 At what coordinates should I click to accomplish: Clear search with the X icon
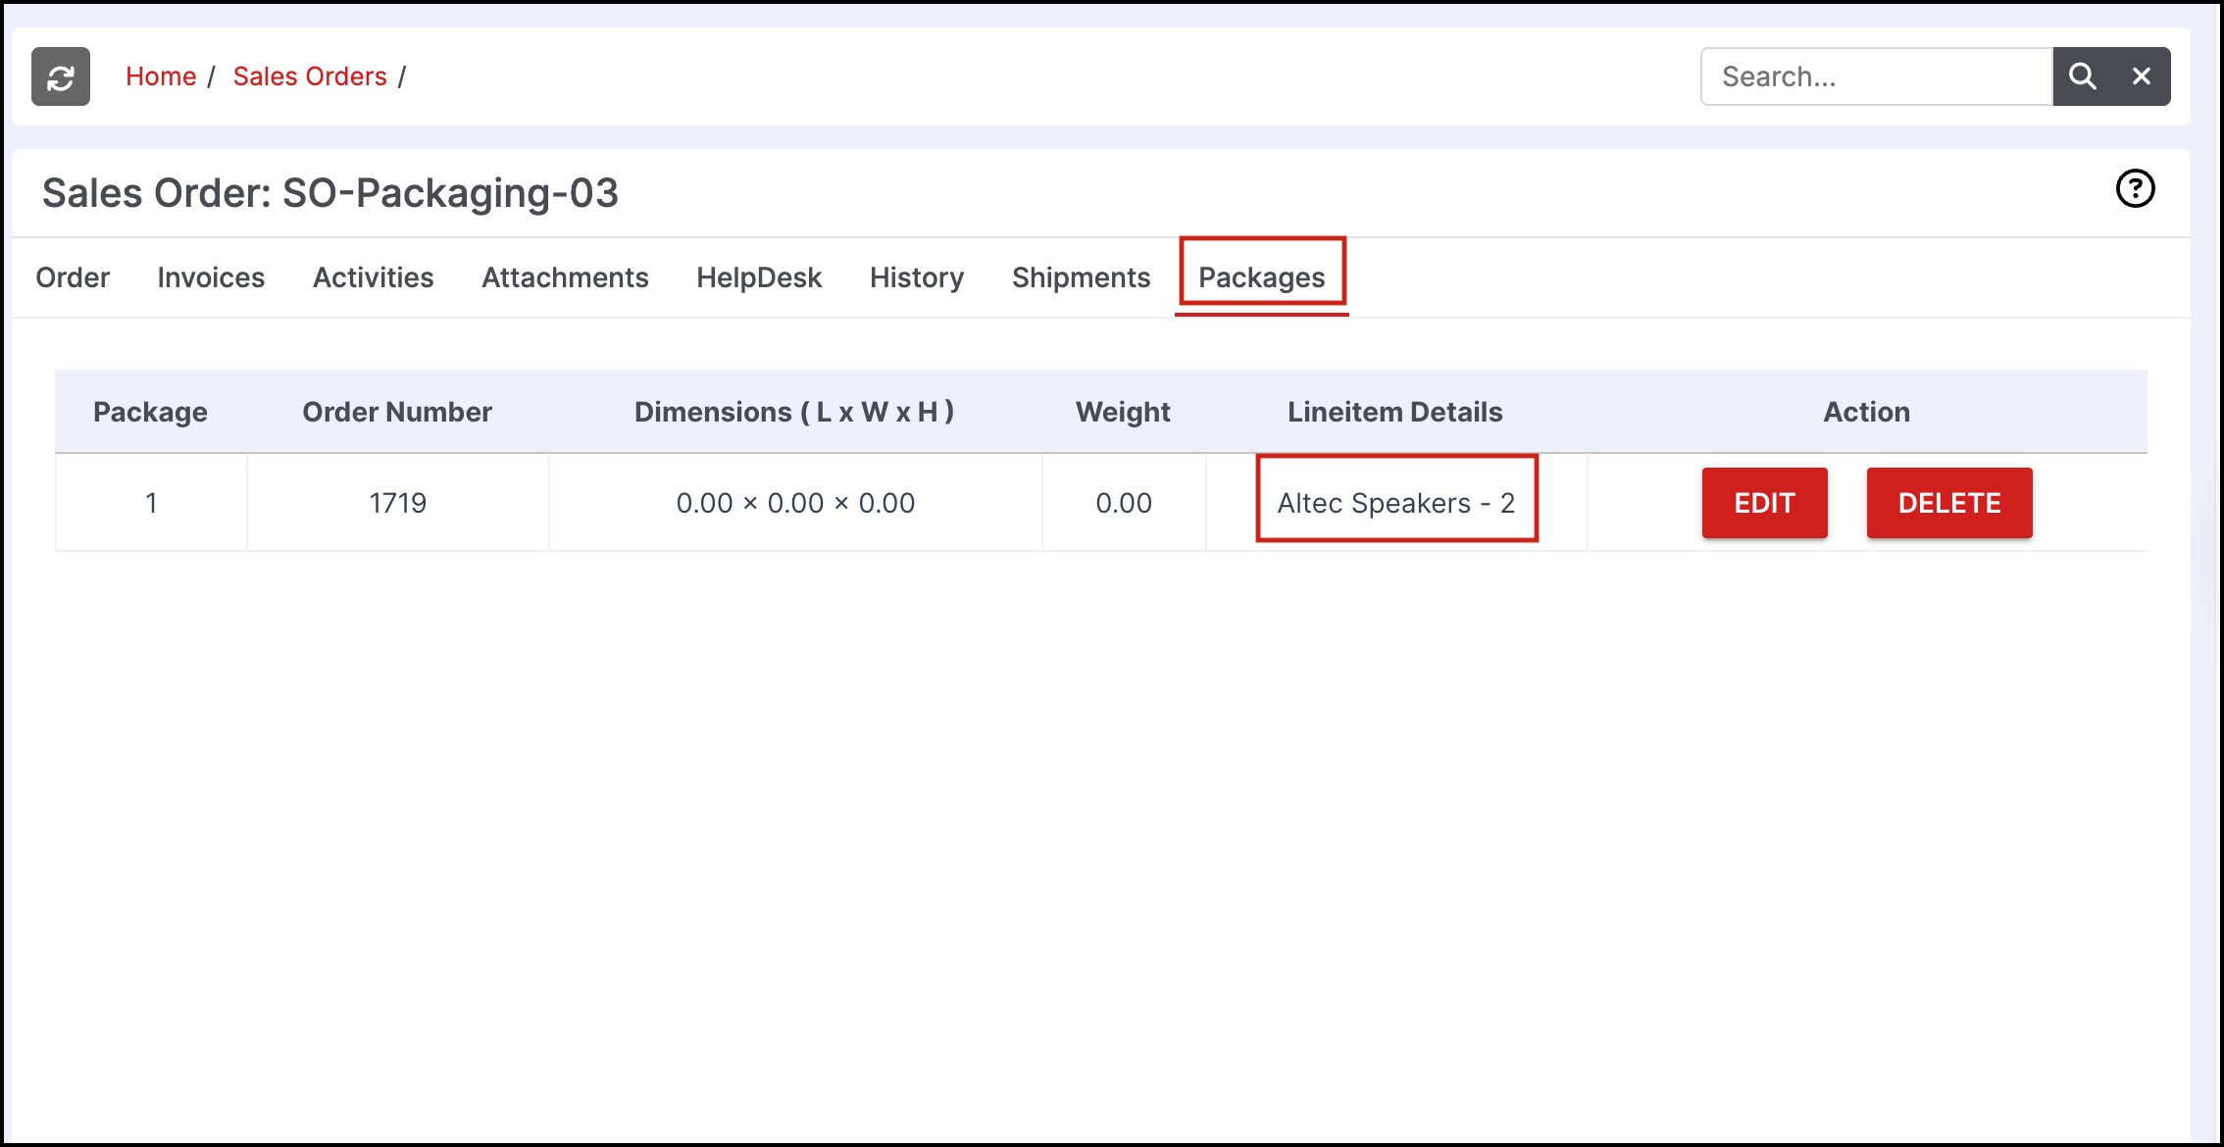[x=2142, y=76]
